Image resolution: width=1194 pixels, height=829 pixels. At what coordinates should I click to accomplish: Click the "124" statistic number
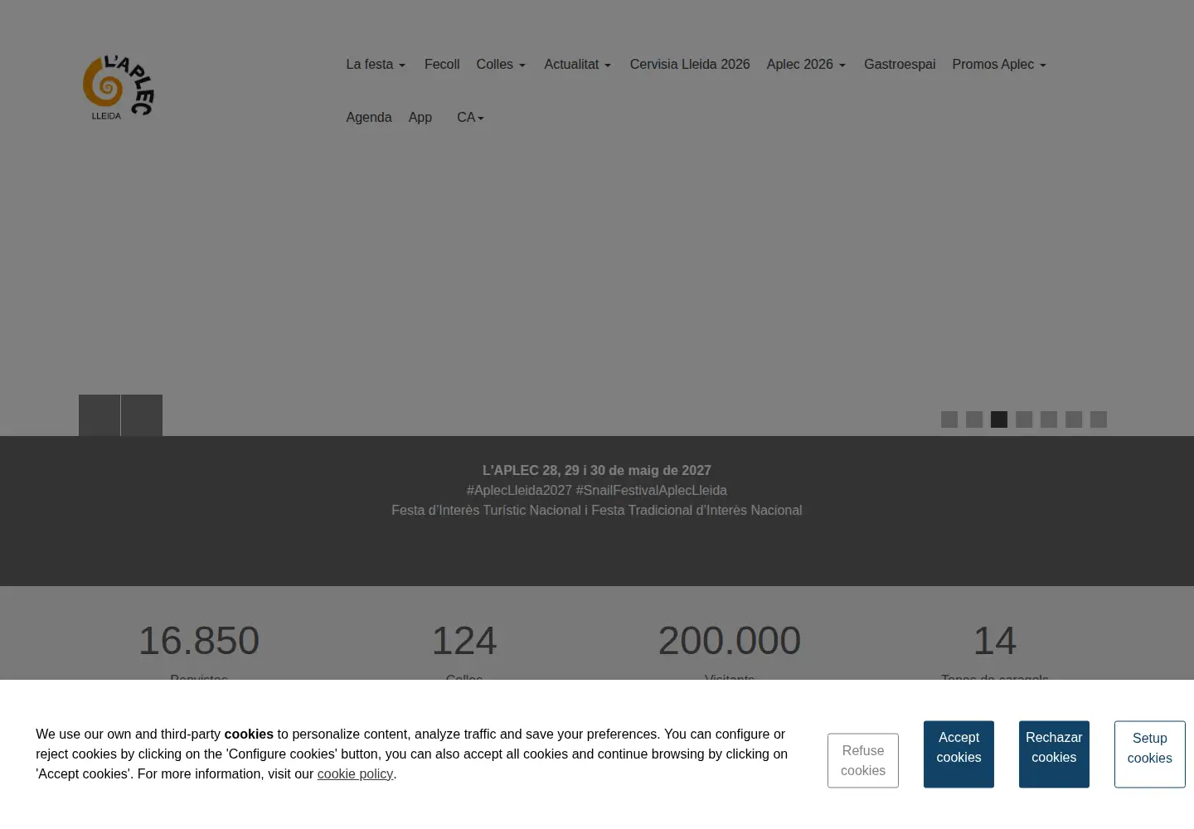click(464, 641)
